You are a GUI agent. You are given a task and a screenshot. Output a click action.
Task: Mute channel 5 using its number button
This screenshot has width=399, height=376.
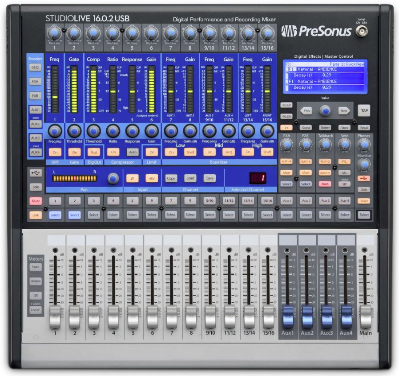coord(132,200)
